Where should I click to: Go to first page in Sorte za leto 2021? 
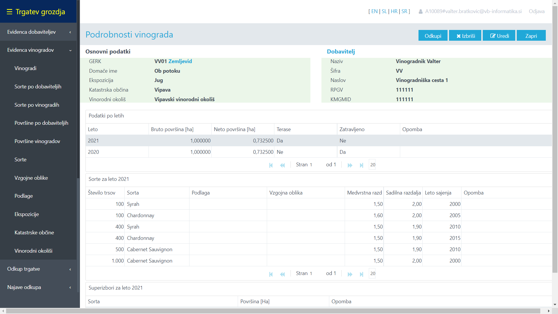click(x=271, y=274)
